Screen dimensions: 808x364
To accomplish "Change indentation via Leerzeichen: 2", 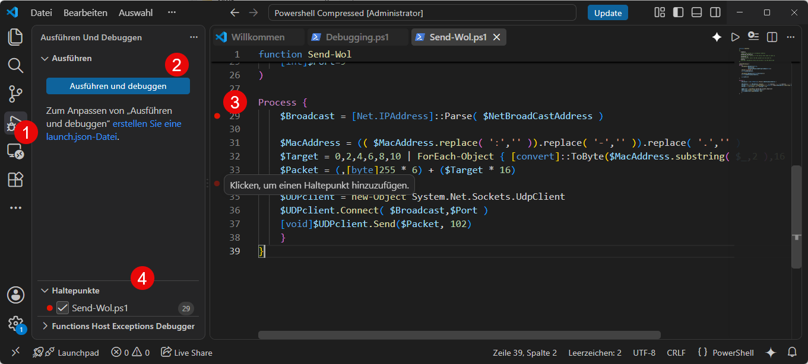I will 595,352.
